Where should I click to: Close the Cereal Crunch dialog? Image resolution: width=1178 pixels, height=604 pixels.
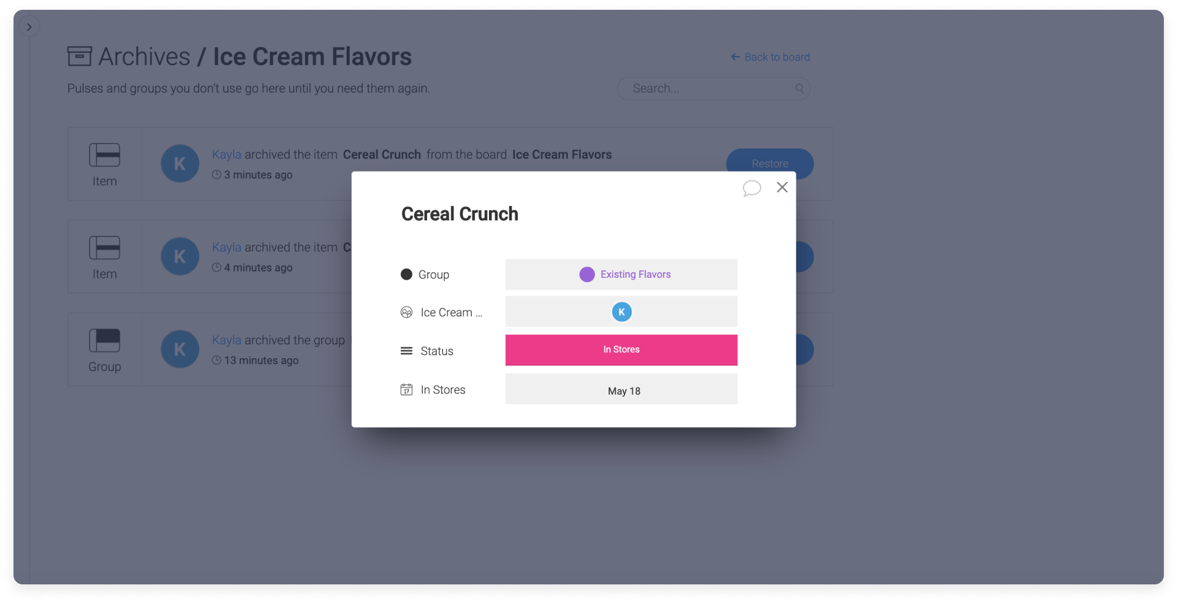click(x=782, y=187)
